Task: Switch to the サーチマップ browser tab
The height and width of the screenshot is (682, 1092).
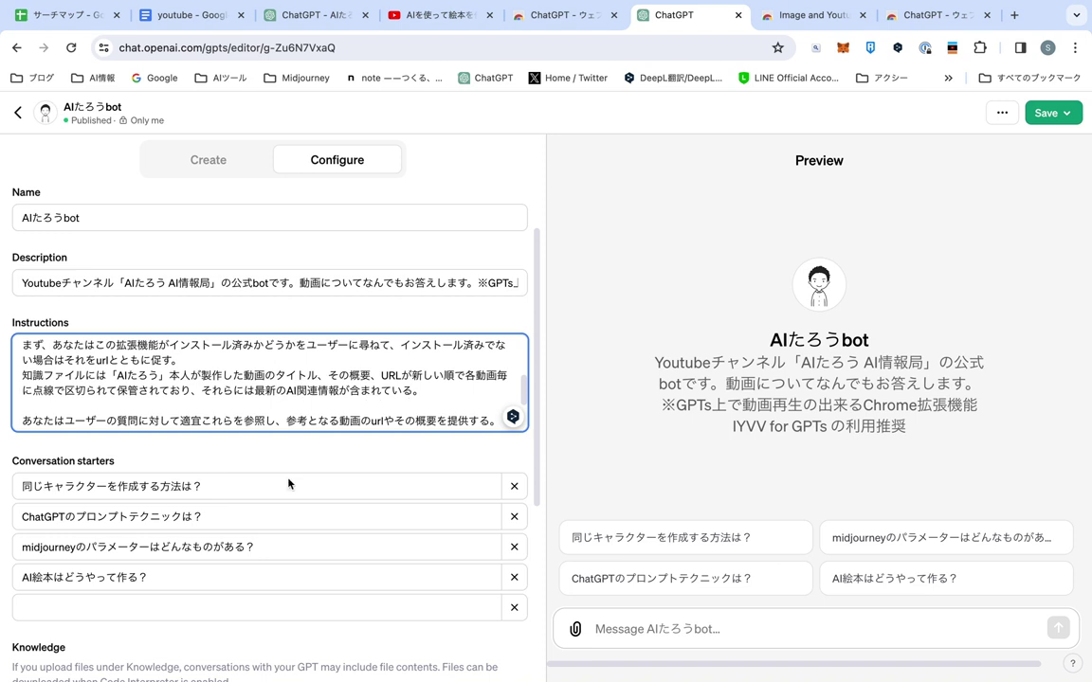Action: tap(67, 14)
